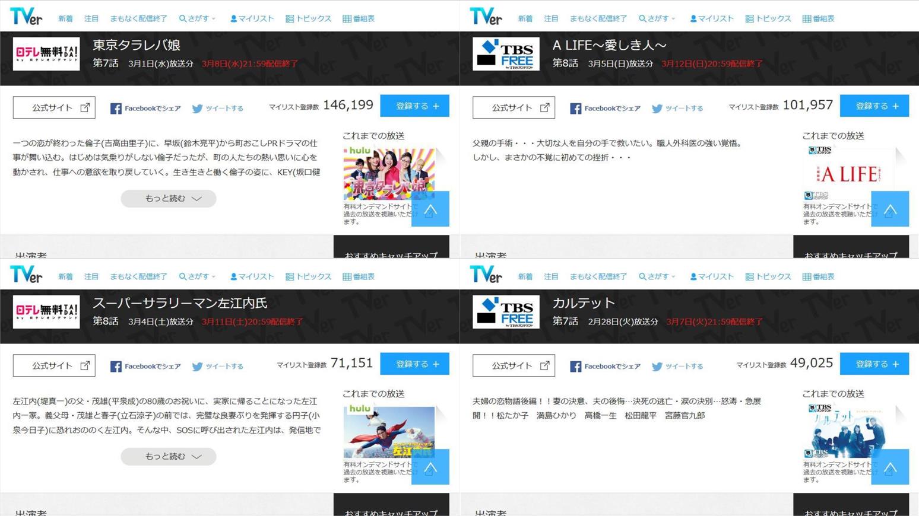
Task: Open 公式サイト for カルテット
Action: coord(514,365)
